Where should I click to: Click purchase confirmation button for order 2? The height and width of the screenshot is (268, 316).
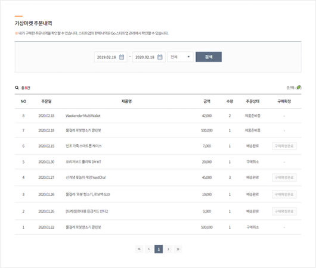click(284, 211)
